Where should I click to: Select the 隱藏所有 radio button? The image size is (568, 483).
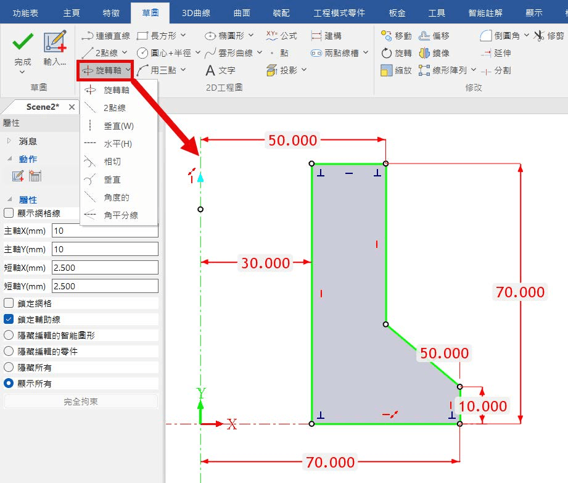pyautogui.click(x=9, y=367)
